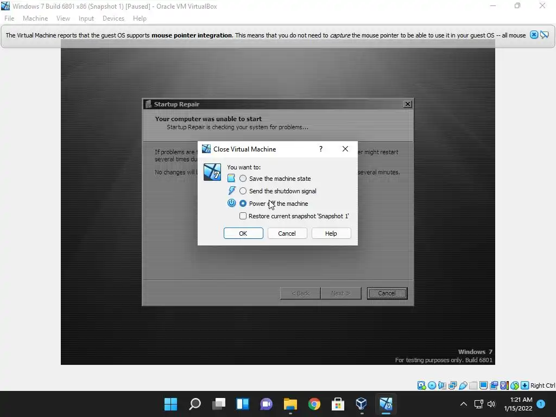Open the Input menu
This screenshot has width=556, height=417.
click(86, 18)
